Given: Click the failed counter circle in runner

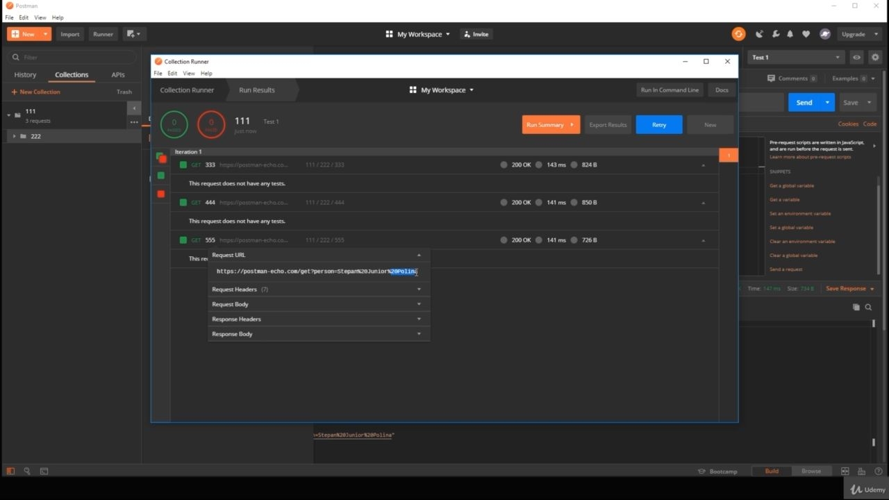Looking at the screenshot, I should (x=211, y=124).
